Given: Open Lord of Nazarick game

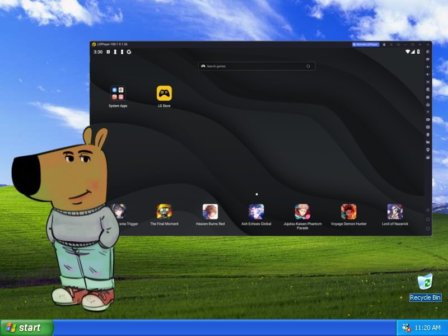Looking at the screenshot, I should coord(395,215).
